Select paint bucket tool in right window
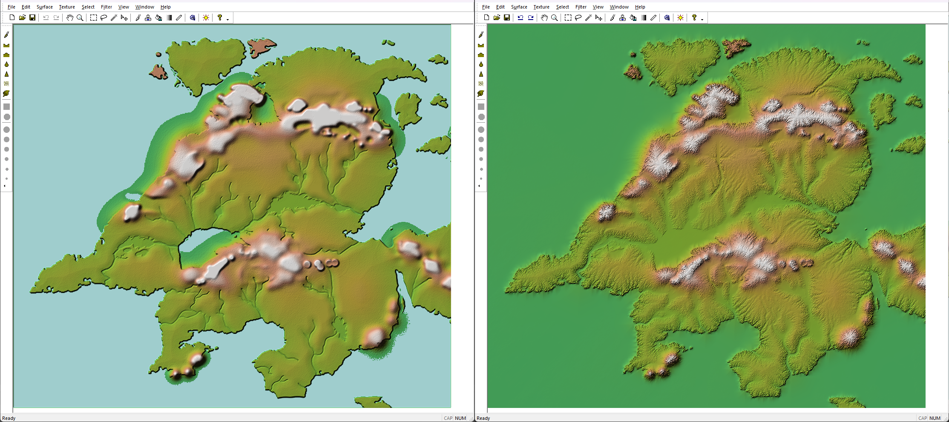Image resolution: width=949 pixels, height=422 pixels. pyautogui.click(x=633, y=17)
